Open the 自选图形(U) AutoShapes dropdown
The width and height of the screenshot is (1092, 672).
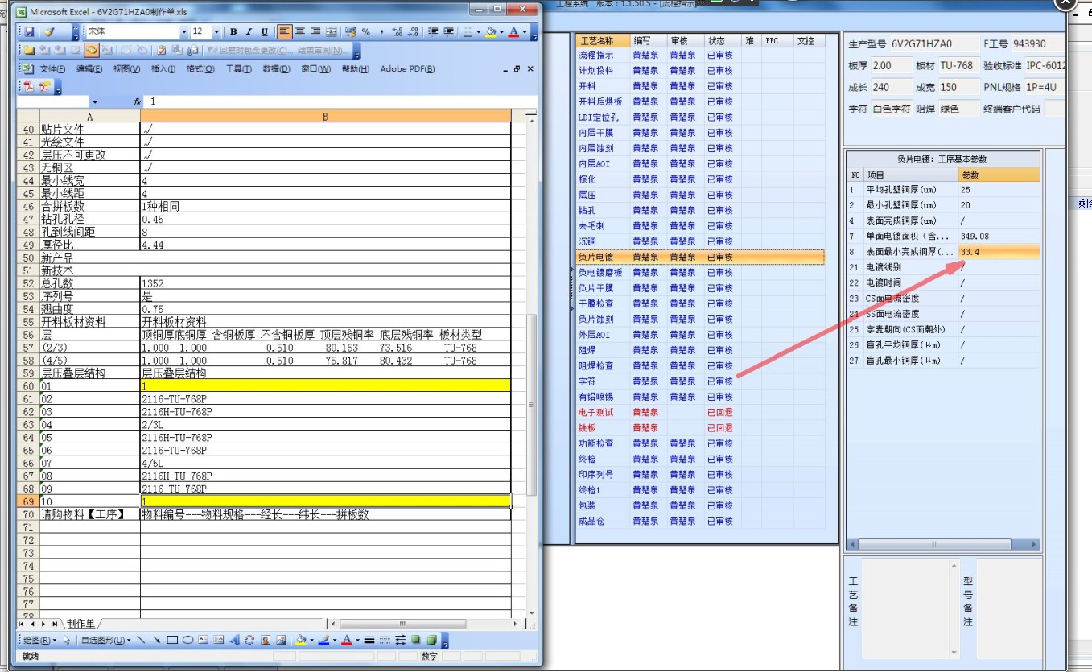(x=106, y=640)
